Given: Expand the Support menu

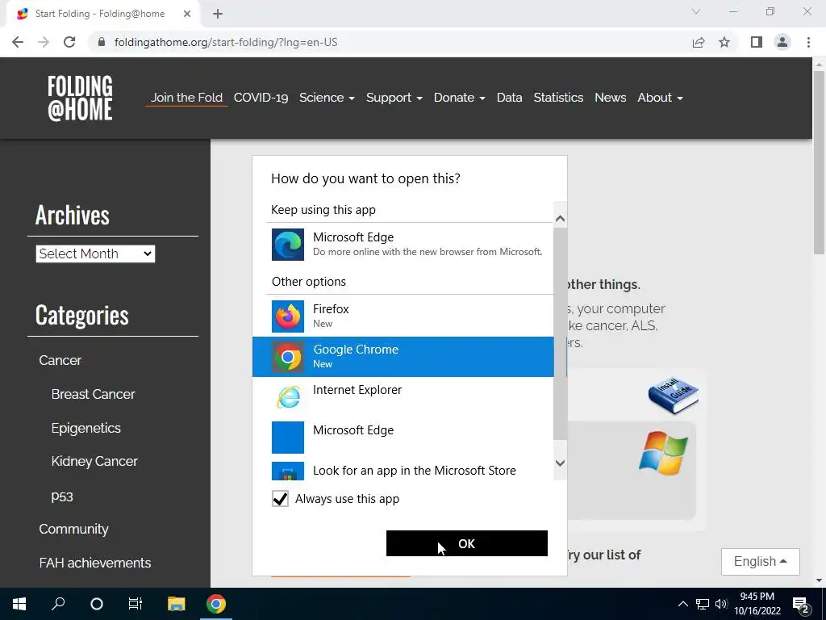Looking at the screenshot, I should (394, 98).
